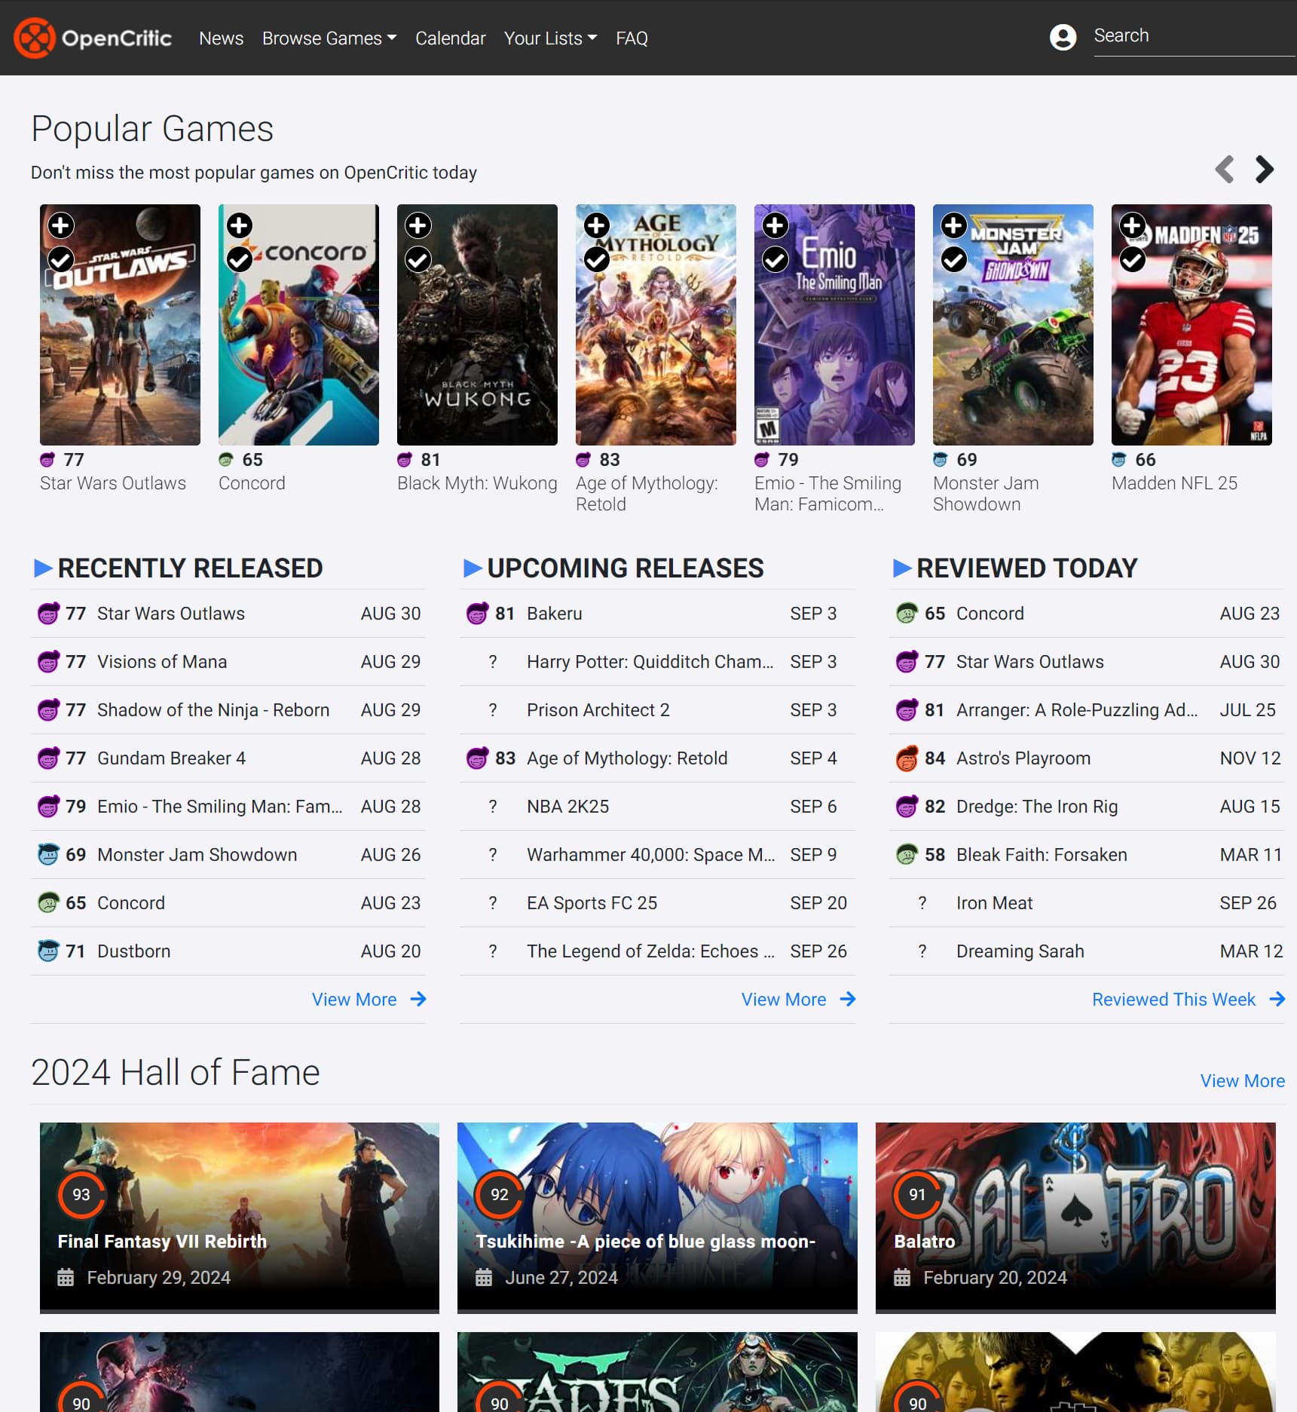
Task: Click the critic score icon beside Gundam Breaker 4
Action: [49, 758]
